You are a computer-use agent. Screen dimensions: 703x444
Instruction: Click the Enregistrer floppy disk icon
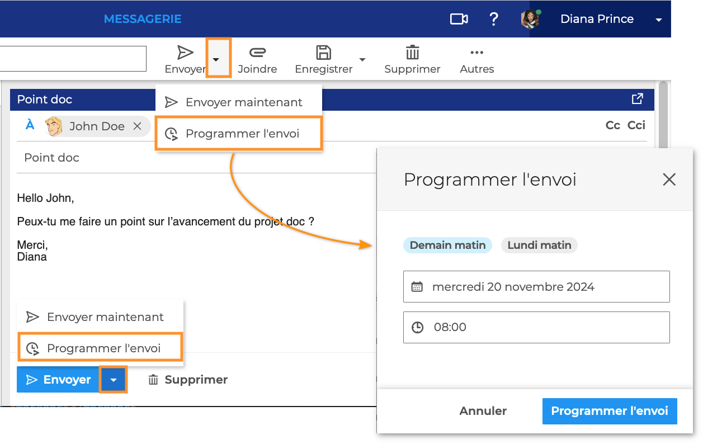[x=323, y=53]
